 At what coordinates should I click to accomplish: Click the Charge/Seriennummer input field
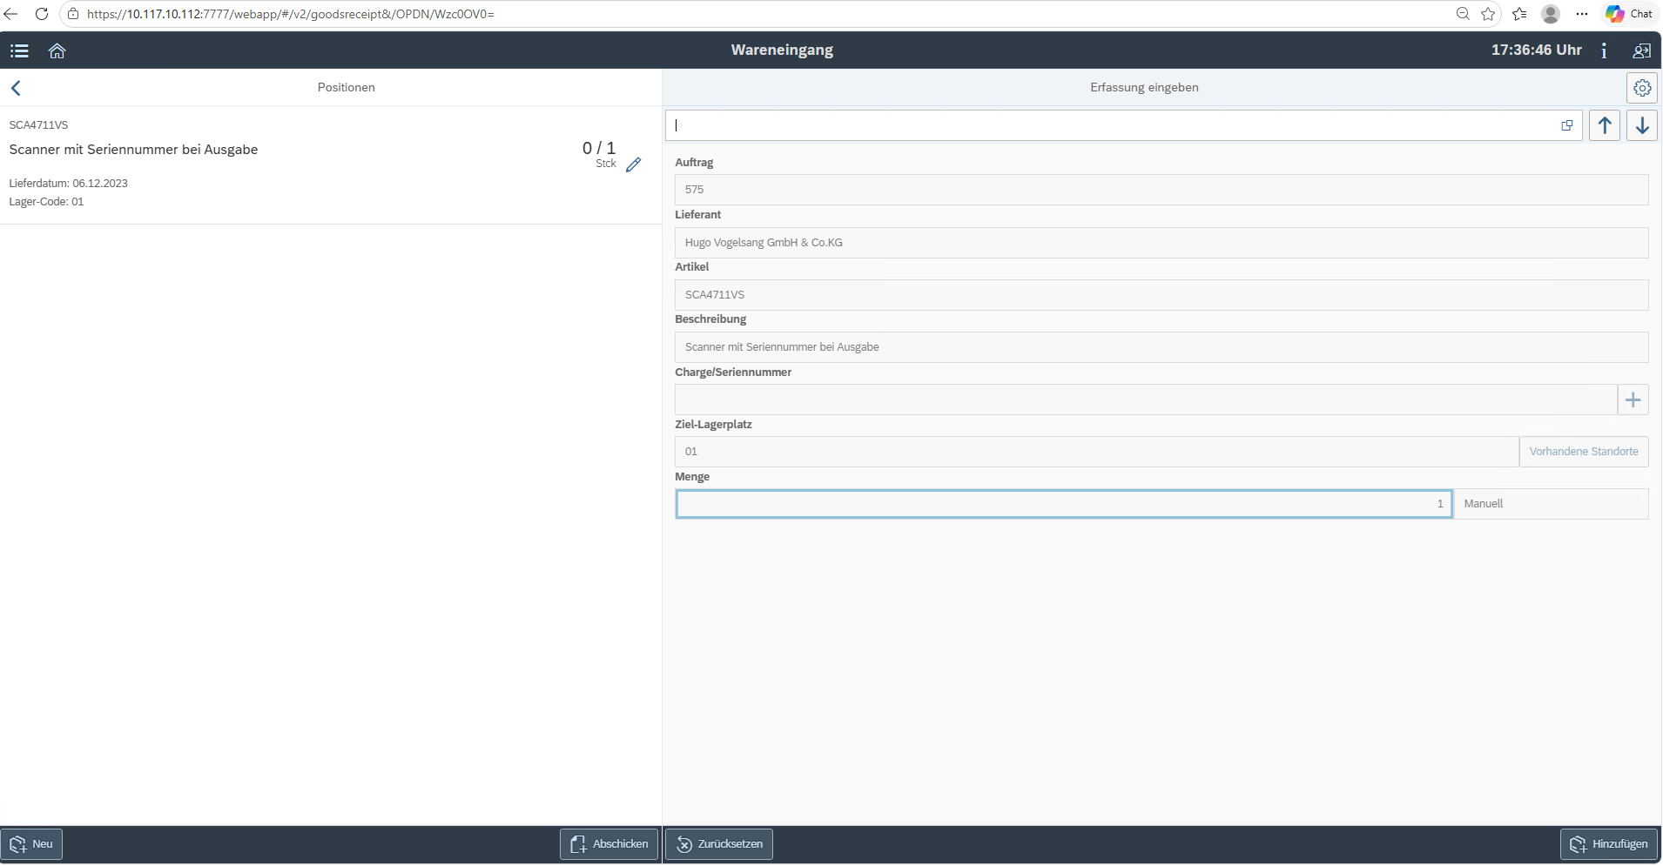point(1146,399)
